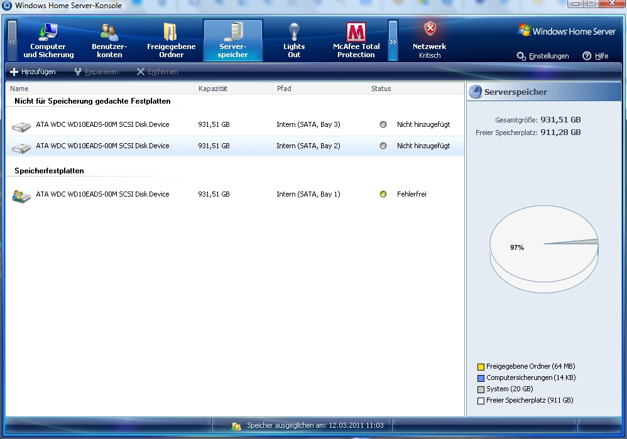Screen dimensions: 627x439
Task: Click the path text Intern (SATA, Bay 3)
Action: pos(308,124)
